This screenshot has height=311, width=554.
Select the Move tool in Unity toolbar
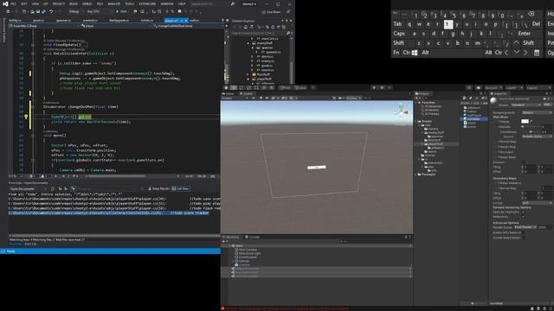click(x=234, y=87)
